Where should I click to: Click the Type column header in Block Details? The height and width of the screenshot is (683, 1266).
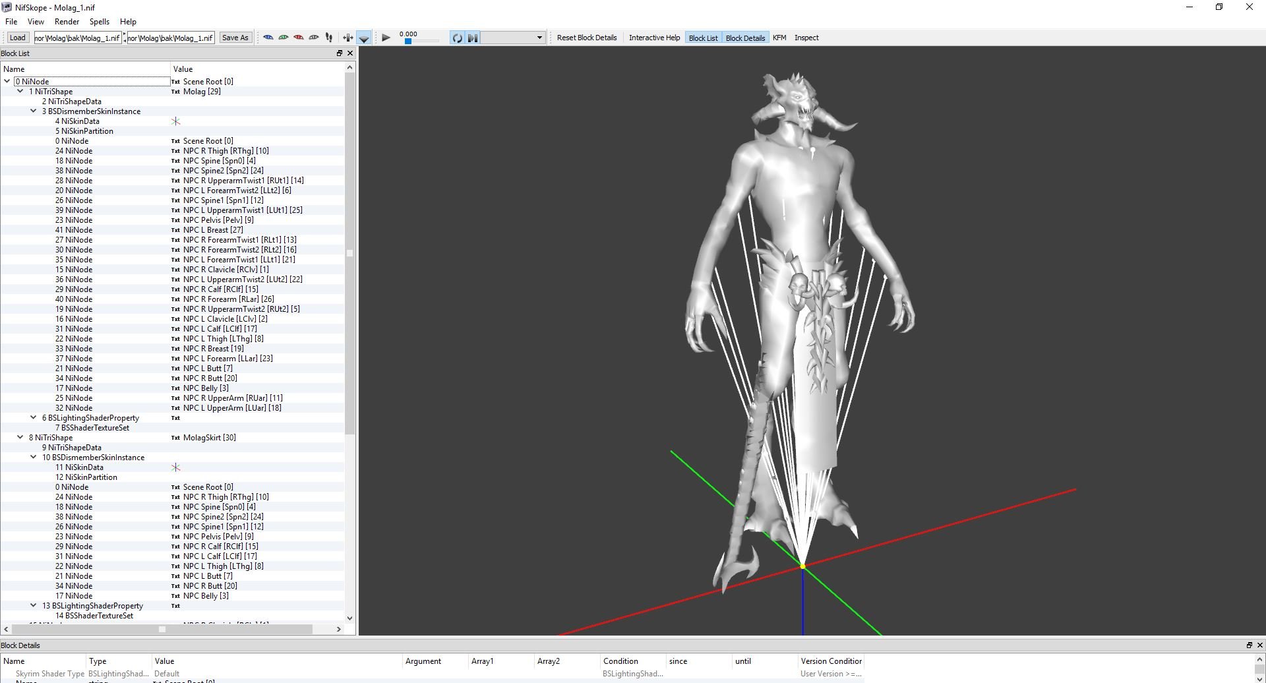[x=119, y=661]
